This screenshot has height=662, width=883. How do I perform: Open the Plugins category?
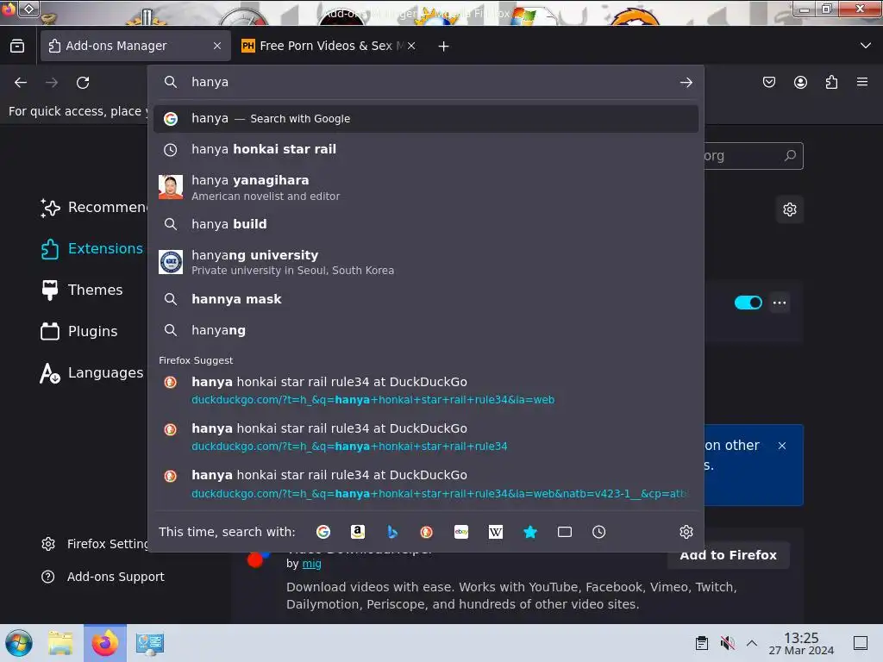pyautogui.click(x=79, y=331)
